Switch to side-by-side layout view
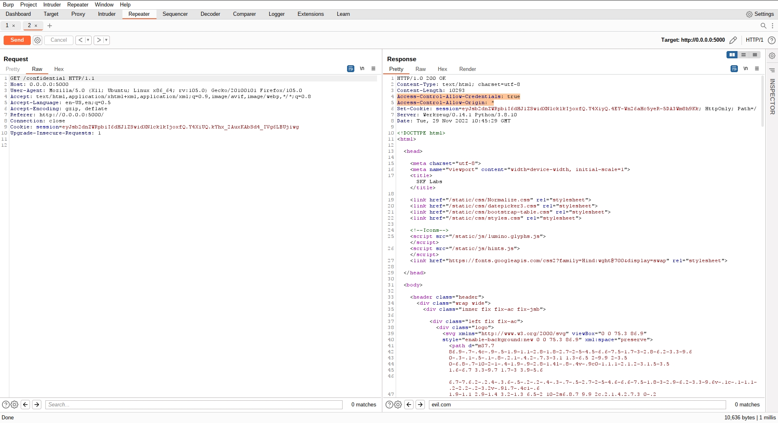The width and height of the screenshot is (778, 423). [x=732, y=55]
